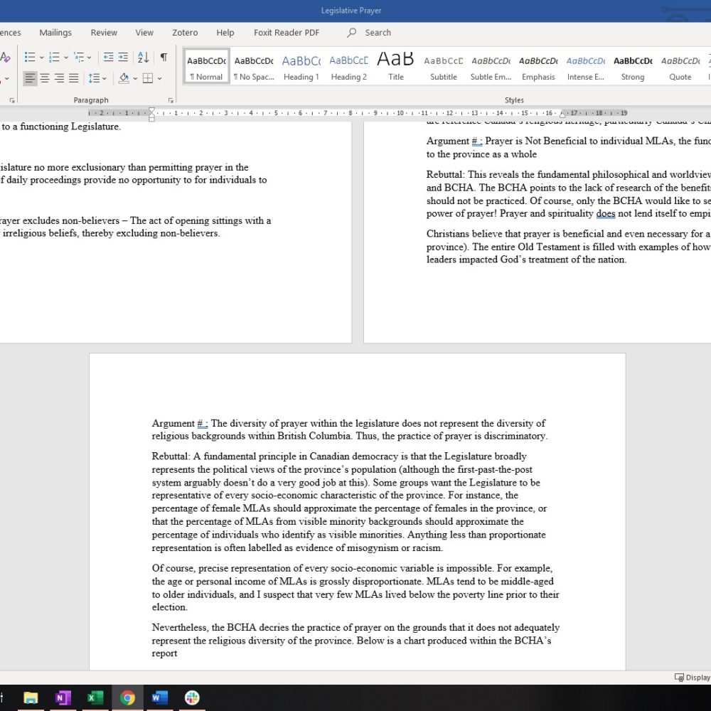
Task: Toggle align left paragraph button
Action: click(x=30, y=78)
